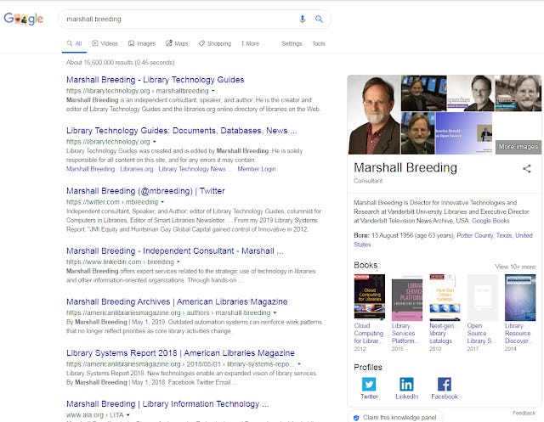Click the Libraries.org sitelink
The image size is (544, 422).
tap(136, 169)
